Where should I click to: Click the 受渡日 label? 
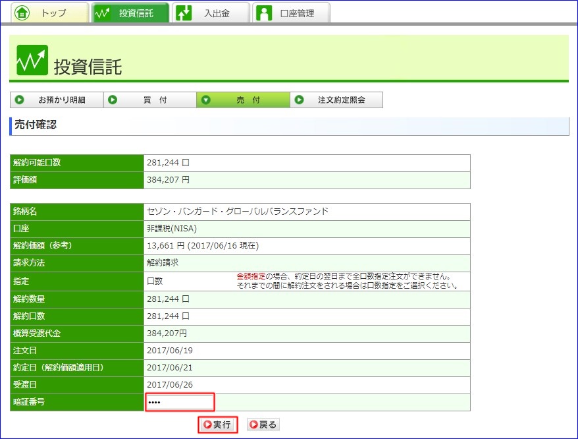(x=25, y=385)
